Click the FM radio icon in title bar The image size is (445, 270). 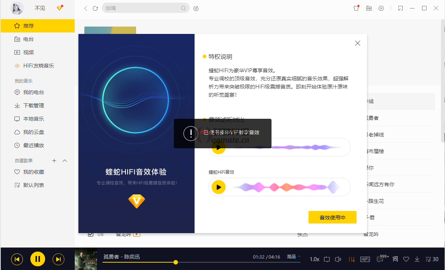click(x=369, y=8)
